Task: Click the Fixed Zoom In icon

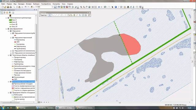Action: click(x=93, y=7)
